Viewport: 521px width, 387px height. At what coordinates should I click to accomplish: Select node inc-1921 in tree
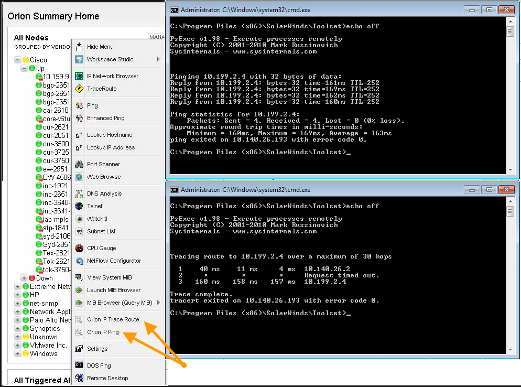55,186
